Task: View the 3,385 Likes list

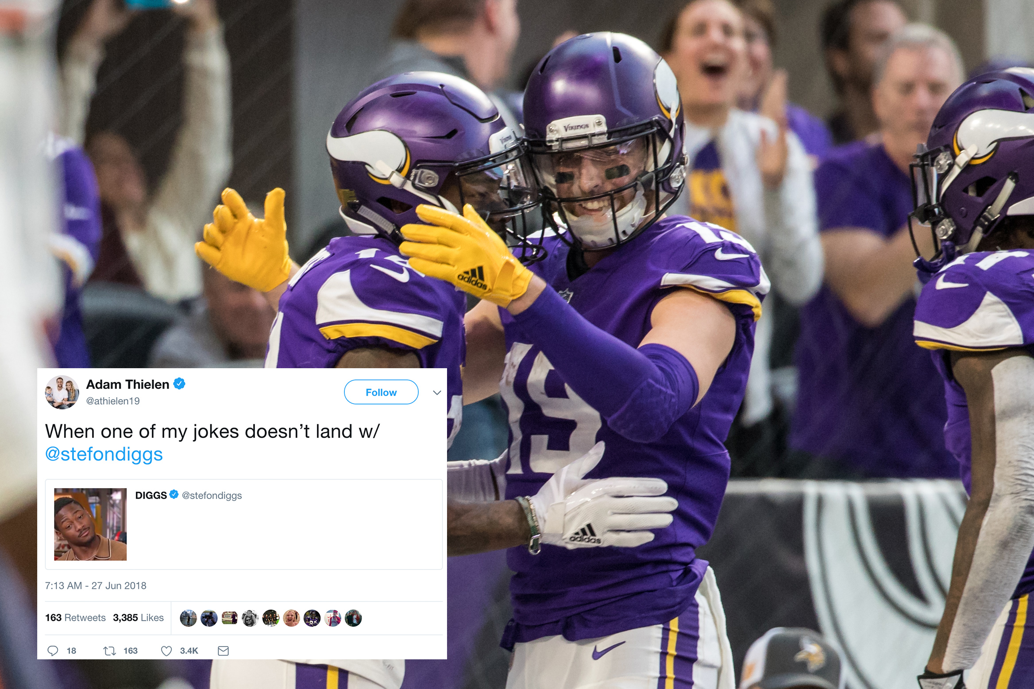Action: 138,618
